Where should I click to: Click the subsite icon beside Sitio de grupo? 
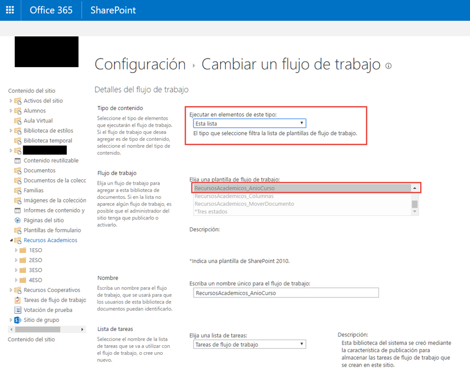pos(16,320)
